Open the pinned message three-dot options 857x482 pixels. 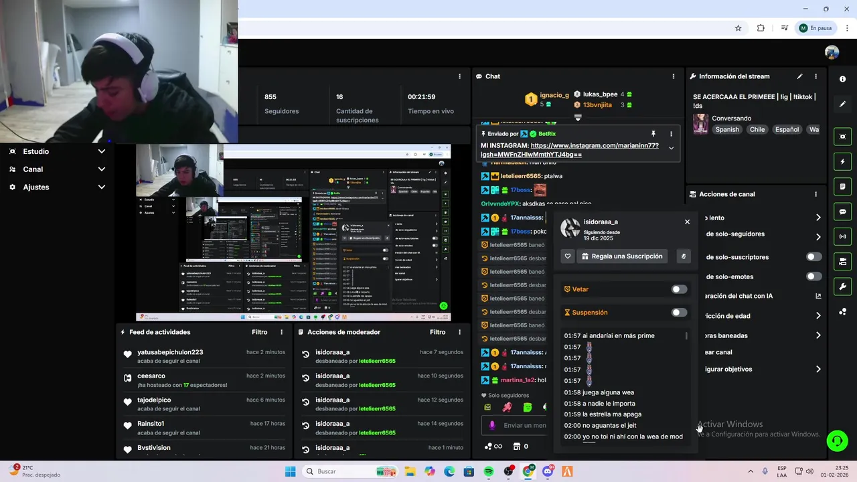[671, 134]
